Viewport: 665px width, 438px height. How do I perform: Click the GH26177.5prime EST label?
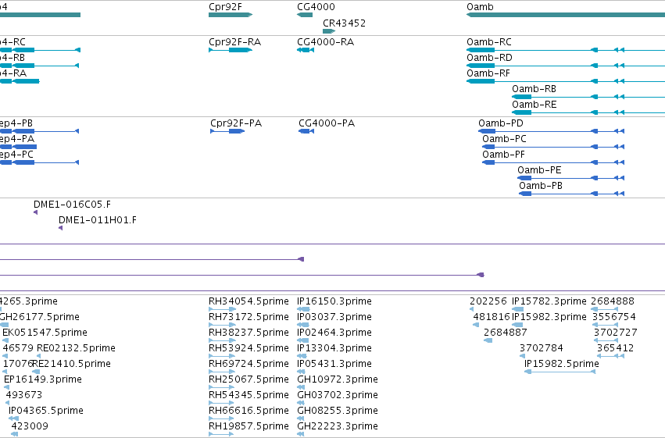(x=39, y=317)
